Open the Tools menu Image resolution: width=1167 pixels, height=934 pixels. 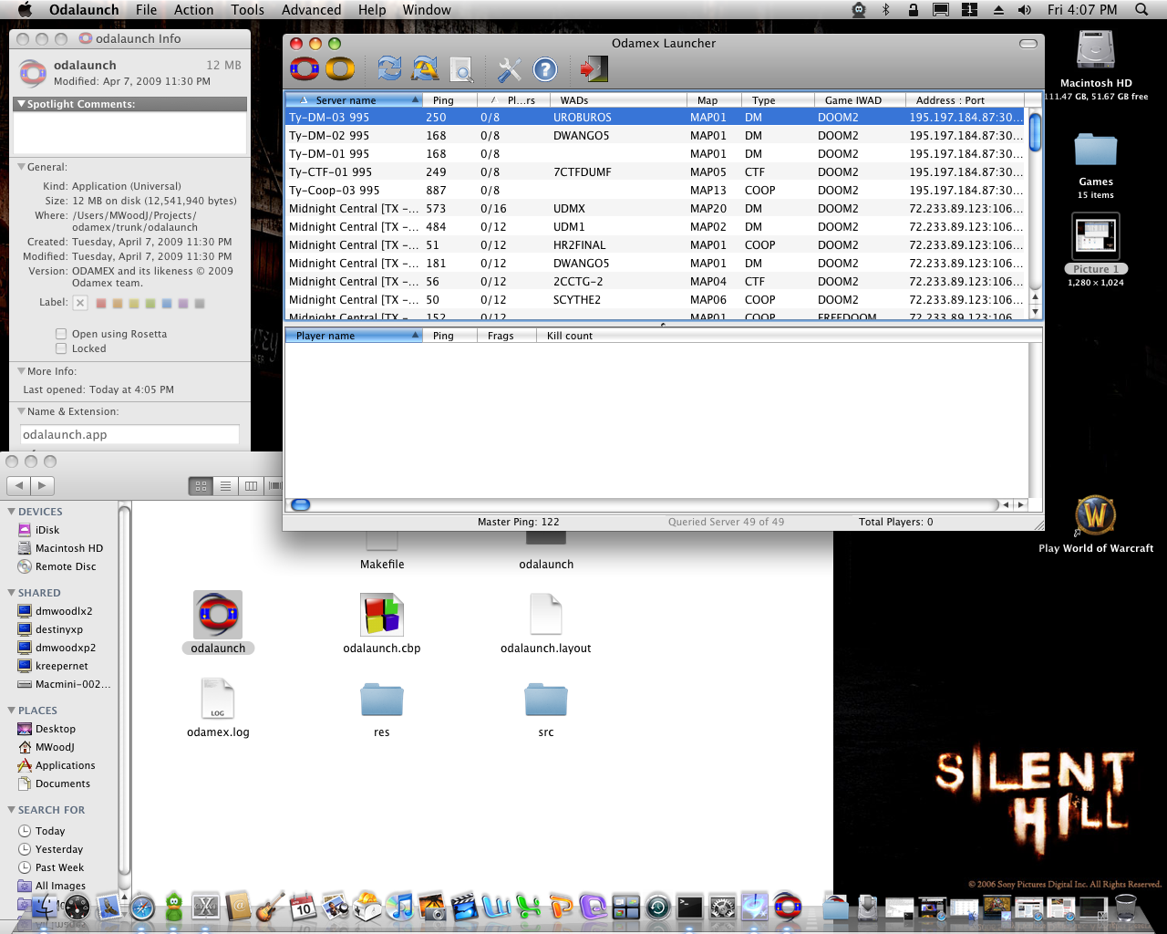tap(247, 10)
